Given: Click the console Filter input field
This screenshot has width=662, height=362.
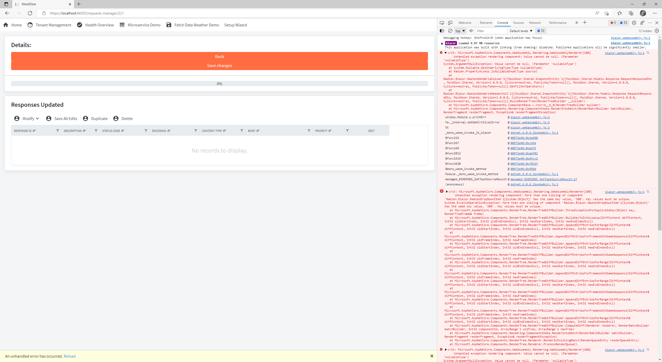Looking at the screenshot, I should point(491,31).
